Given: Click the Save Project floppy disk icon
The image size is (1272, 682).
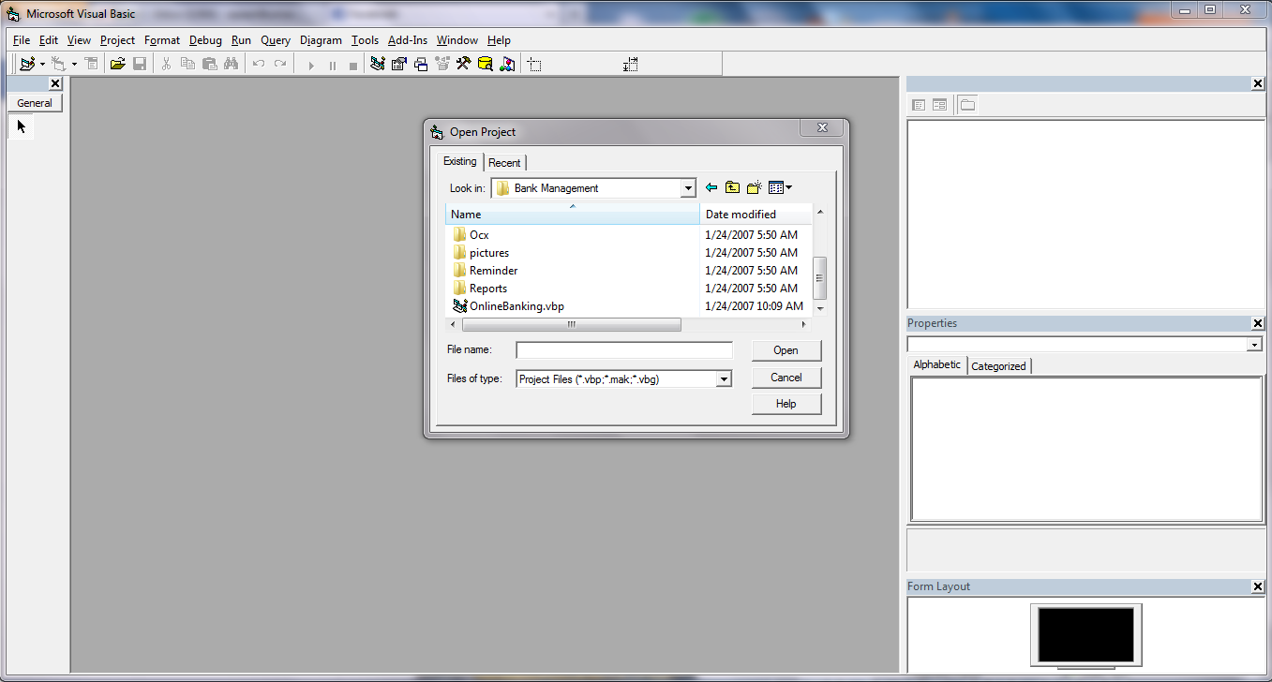Looking at the screenshot, I should tap(140, 64).
